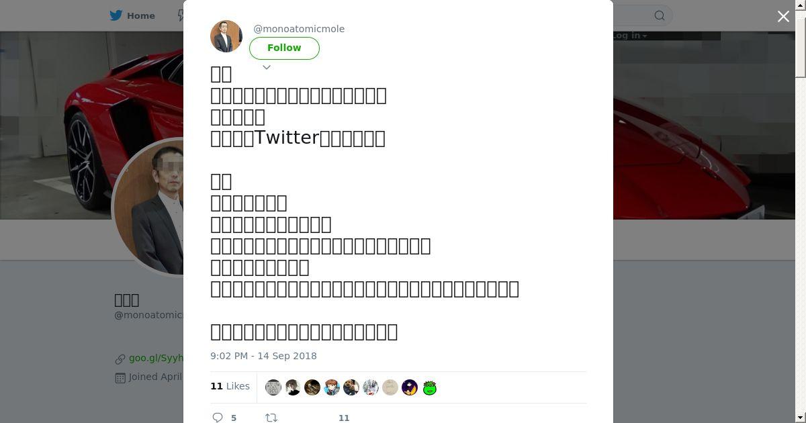Click the Twitter bird Home icon

click(116, 15)
